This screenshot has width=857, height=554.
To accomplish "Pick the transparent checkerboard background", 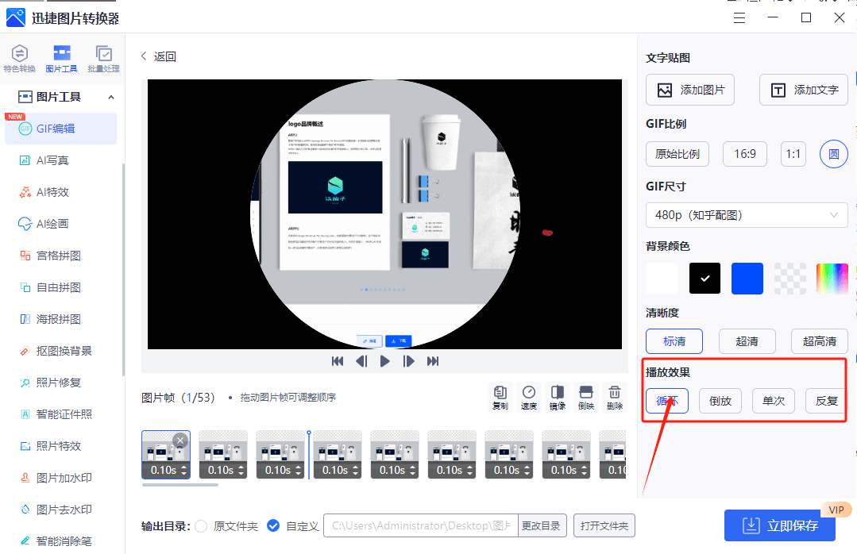I will pos(789,279).
